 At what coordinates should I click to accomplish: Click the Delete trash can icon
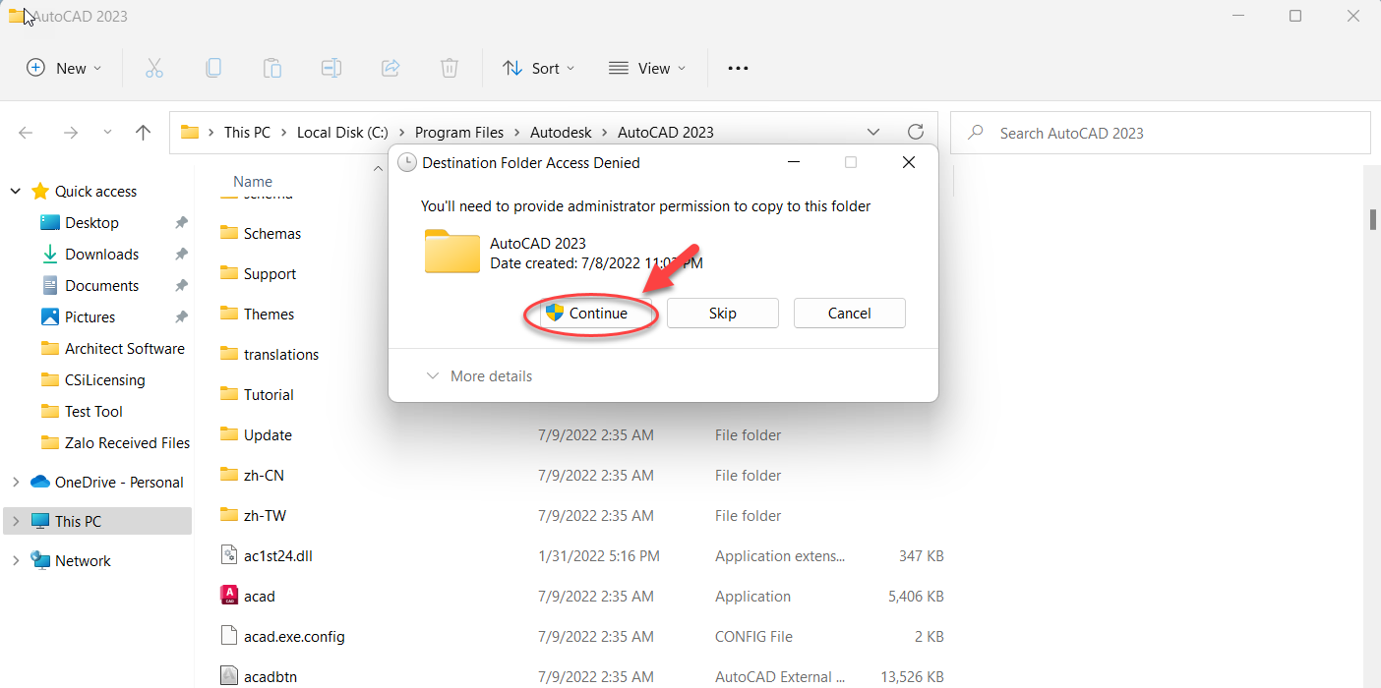(x=450, y=68)
